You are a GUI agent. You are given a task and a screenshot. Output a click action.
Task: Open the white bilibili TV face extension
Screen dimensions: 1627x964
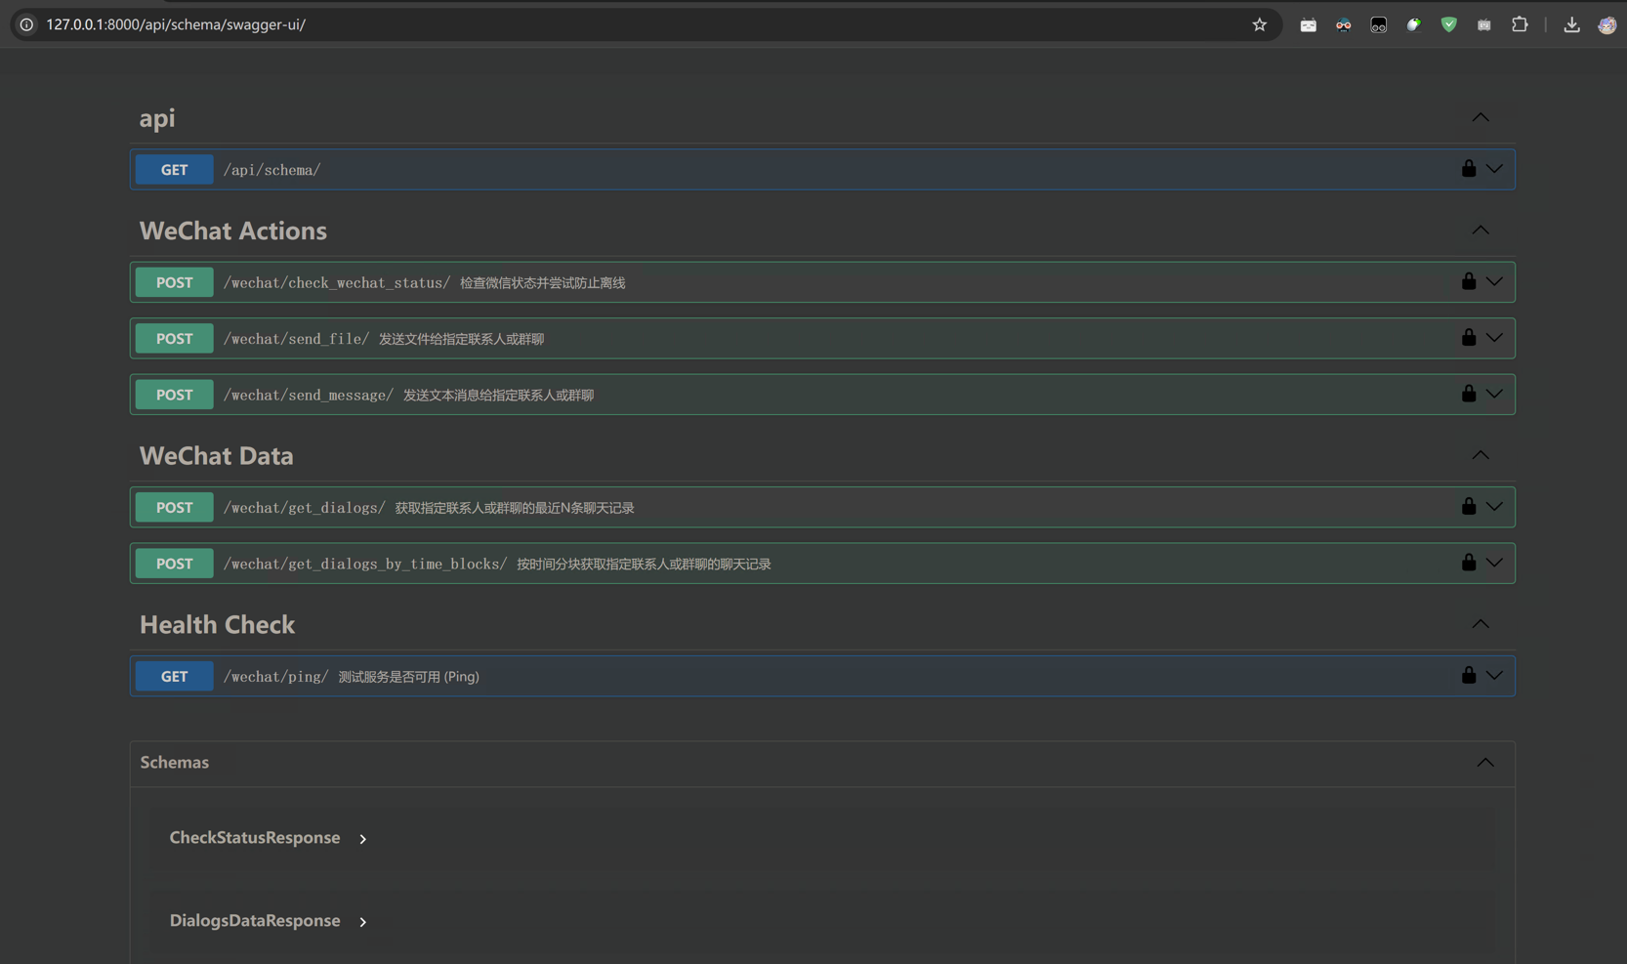coord(1308,25)
